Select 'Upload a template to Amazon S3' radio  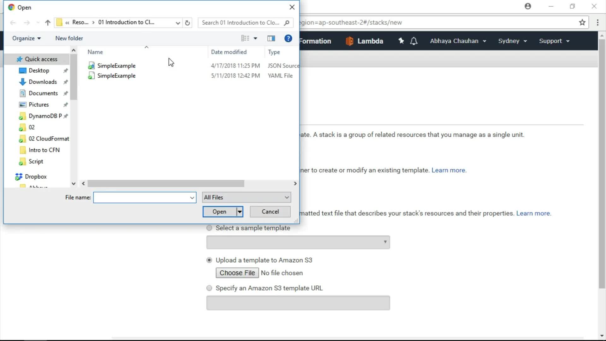click(x=209, y=260)
